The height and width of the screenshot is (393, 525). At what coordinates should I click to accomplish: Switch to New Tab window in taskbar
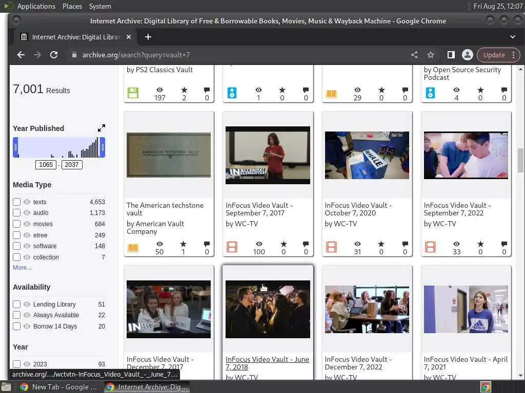click(x=58, y=387)
